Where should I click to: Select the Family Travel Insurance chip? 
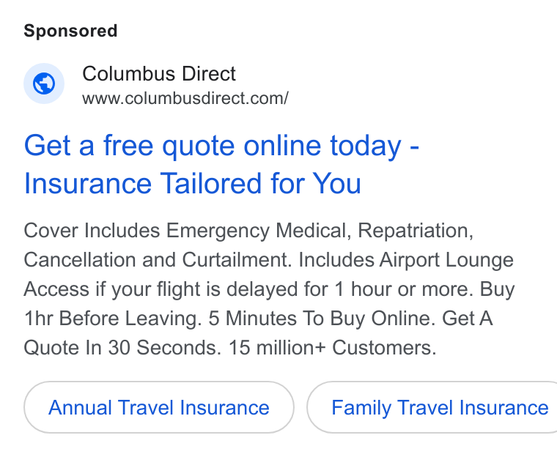click(x=432, y=407)
